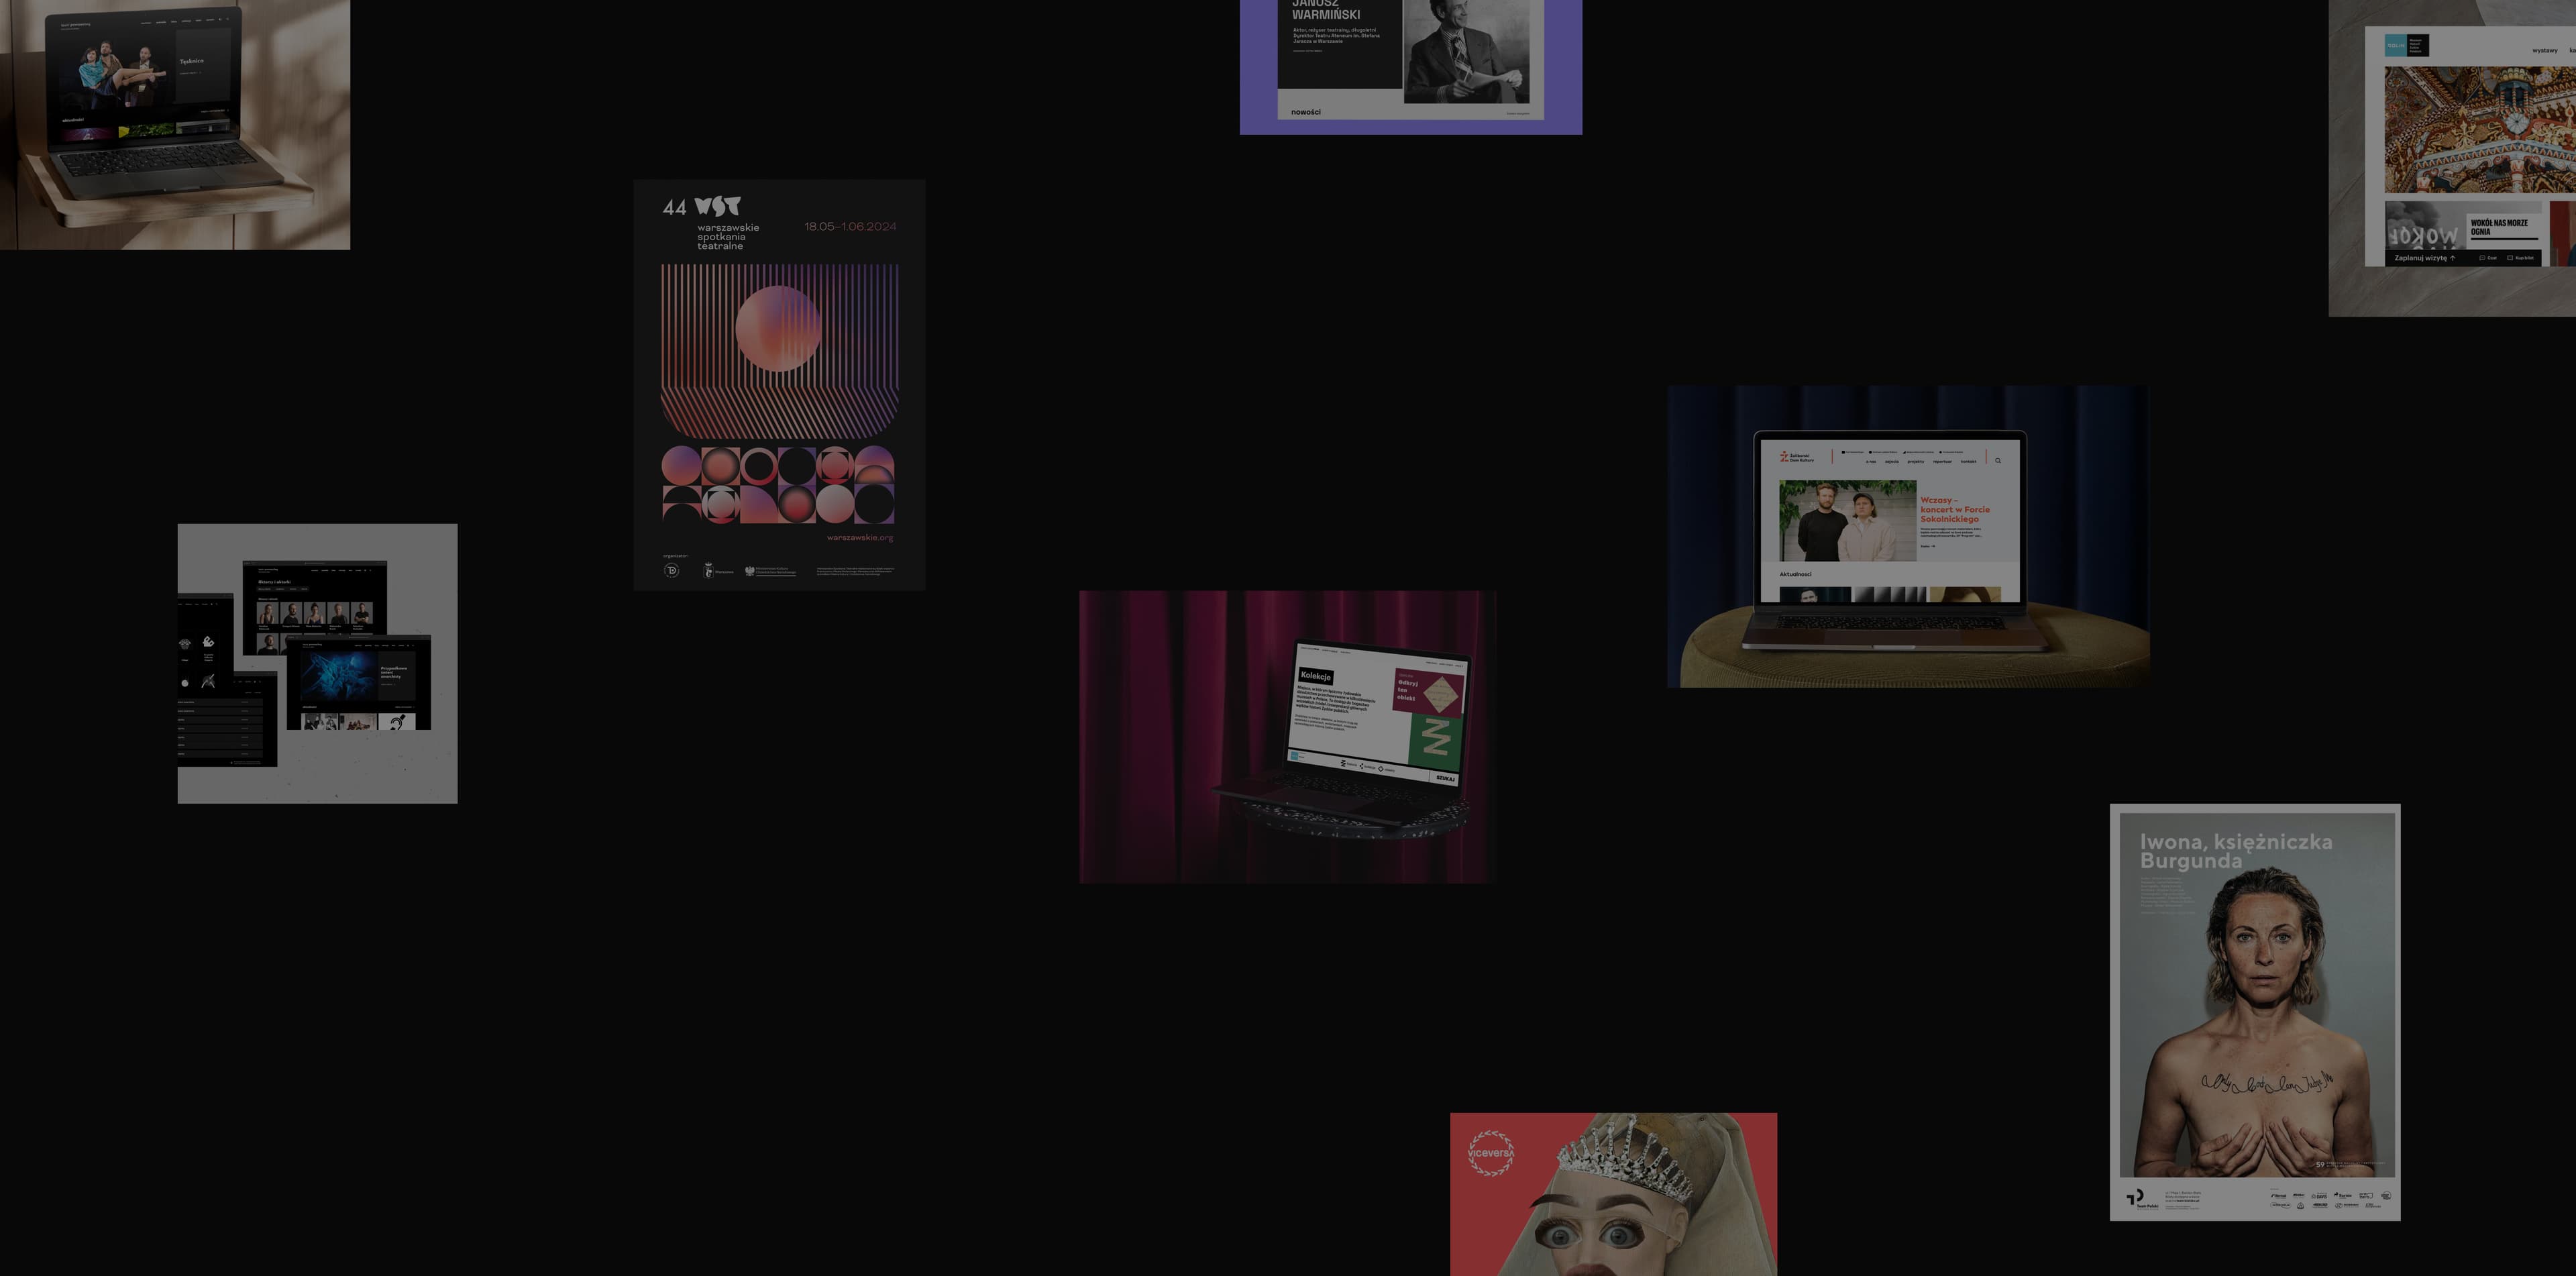Select the repertuar navigation item
Screen dimensions: 2576x1276
(1943, 462)
